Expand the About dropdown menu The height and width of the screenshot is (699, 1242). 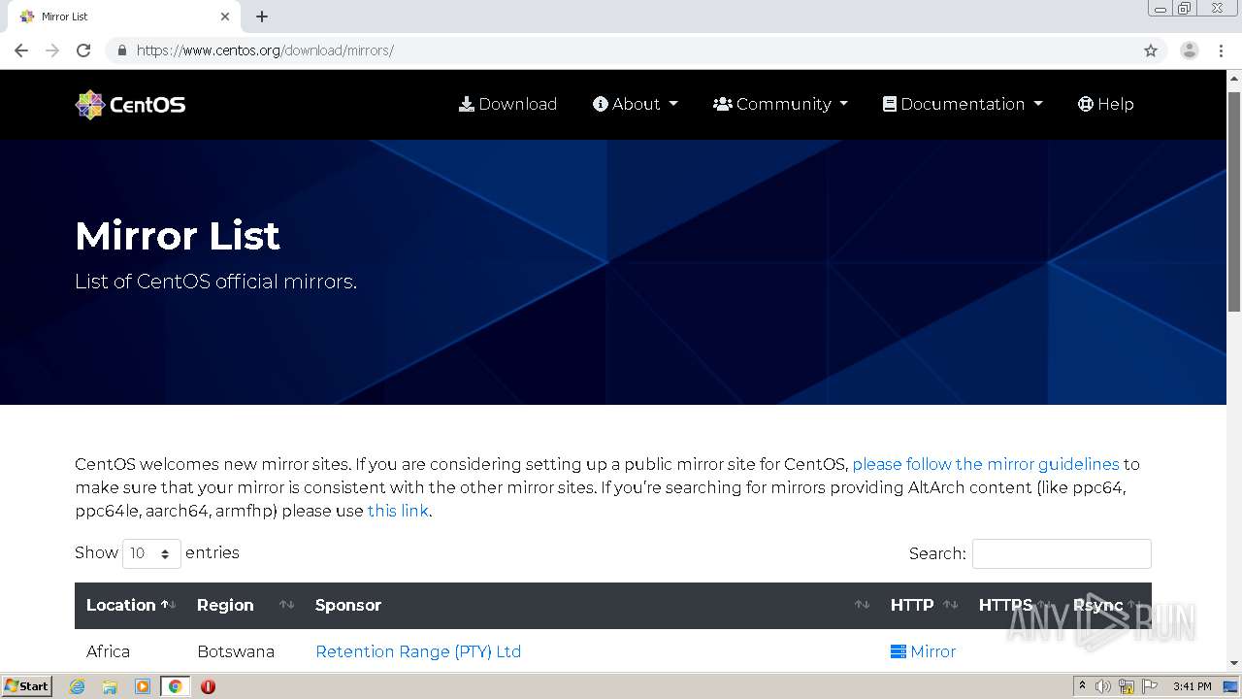[636, 104]
